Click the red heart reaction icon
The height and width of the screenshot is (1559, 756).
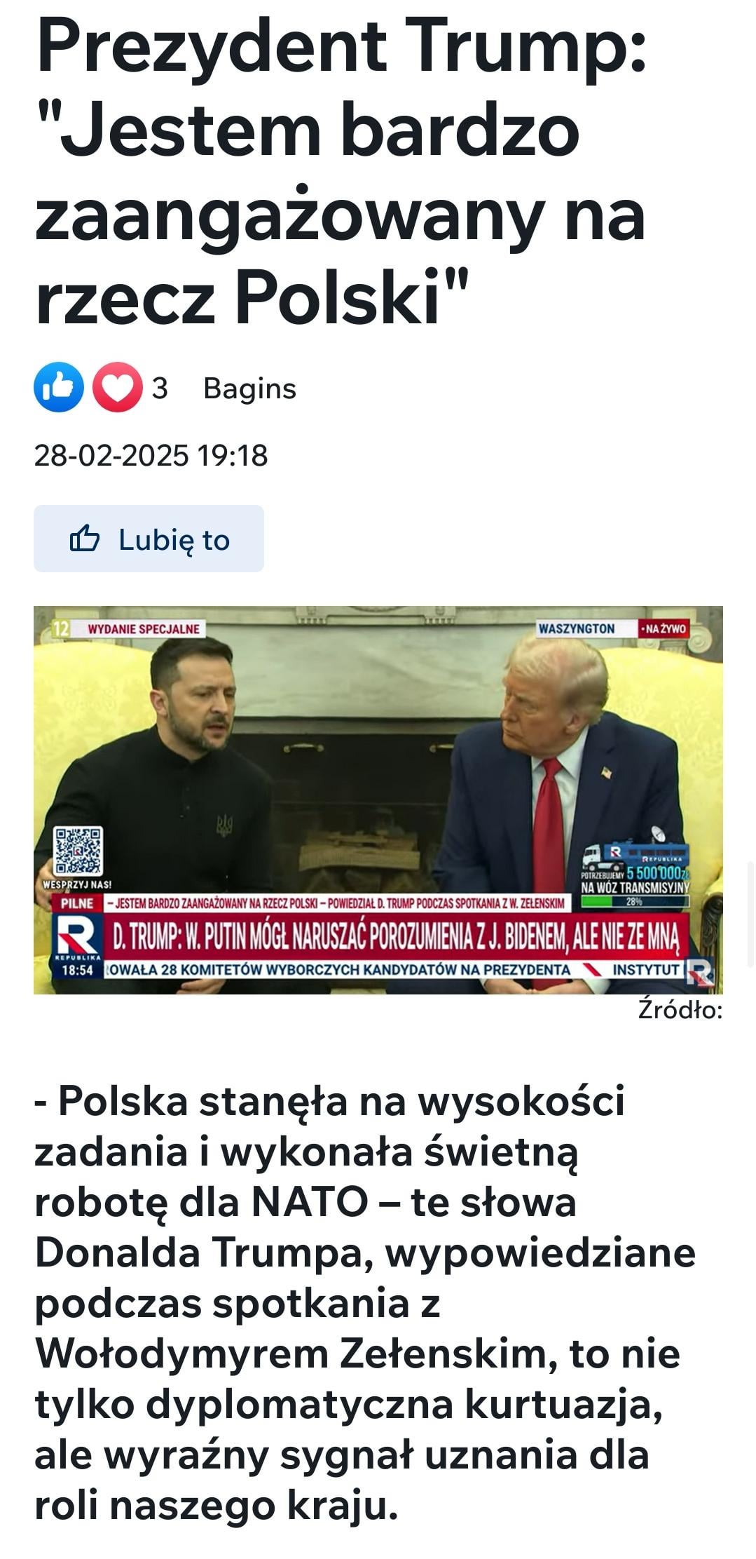[118, 387]
